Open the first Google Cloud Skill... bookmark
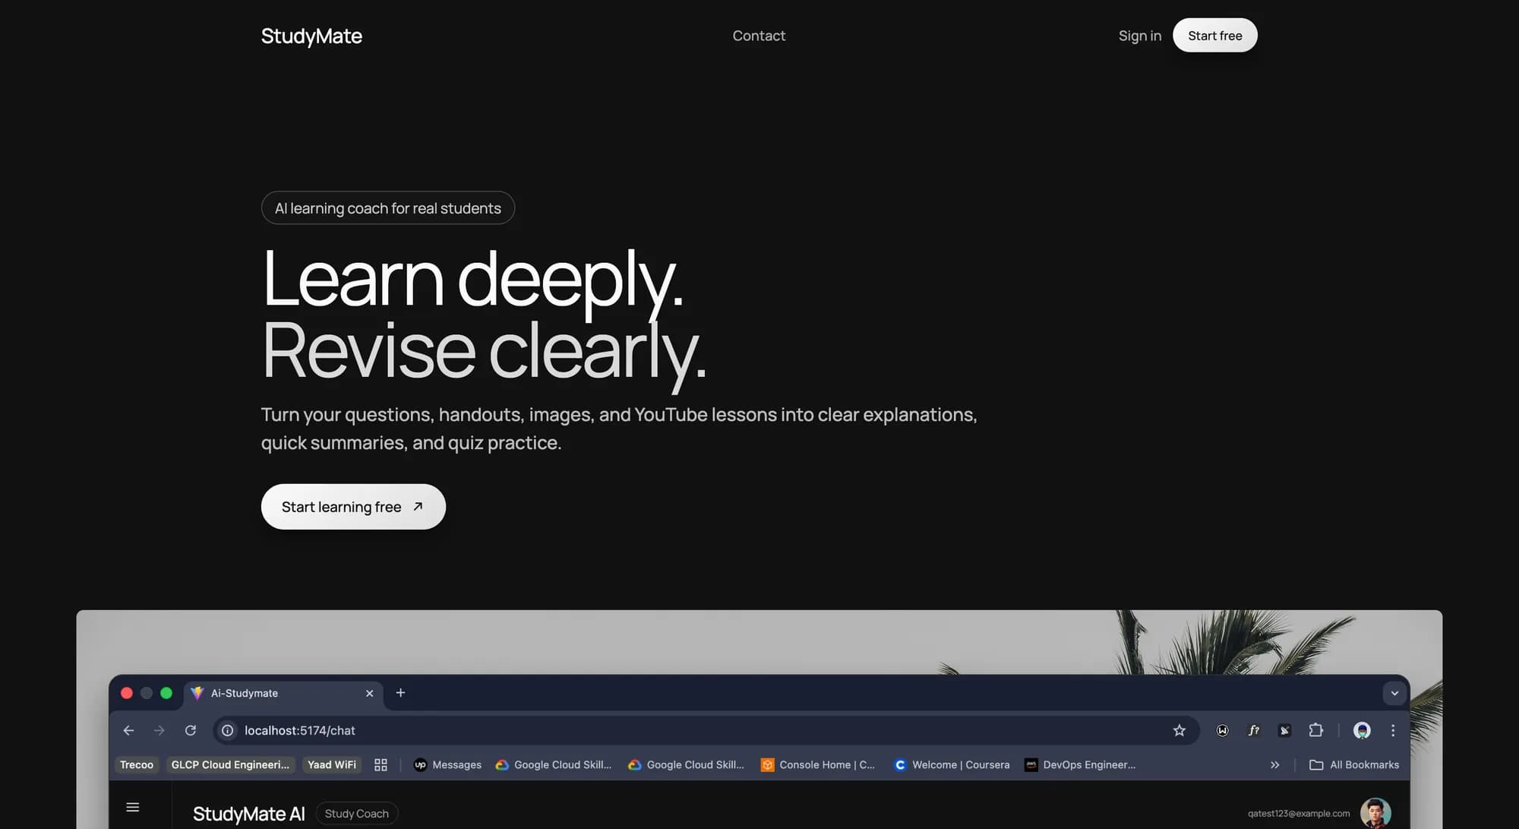Viewport: 1519px width, 829px height. [x=553, y=764]
